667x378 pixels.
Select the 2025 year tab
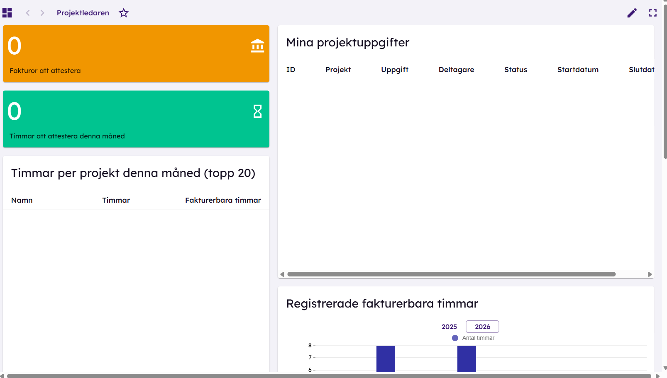click(x=449, y=327)
